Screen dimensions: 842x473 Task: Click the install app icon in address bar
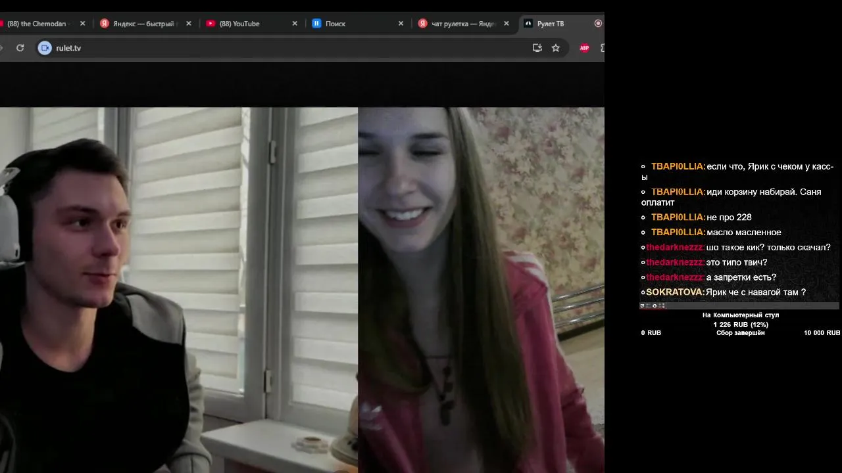pos(537,48)
